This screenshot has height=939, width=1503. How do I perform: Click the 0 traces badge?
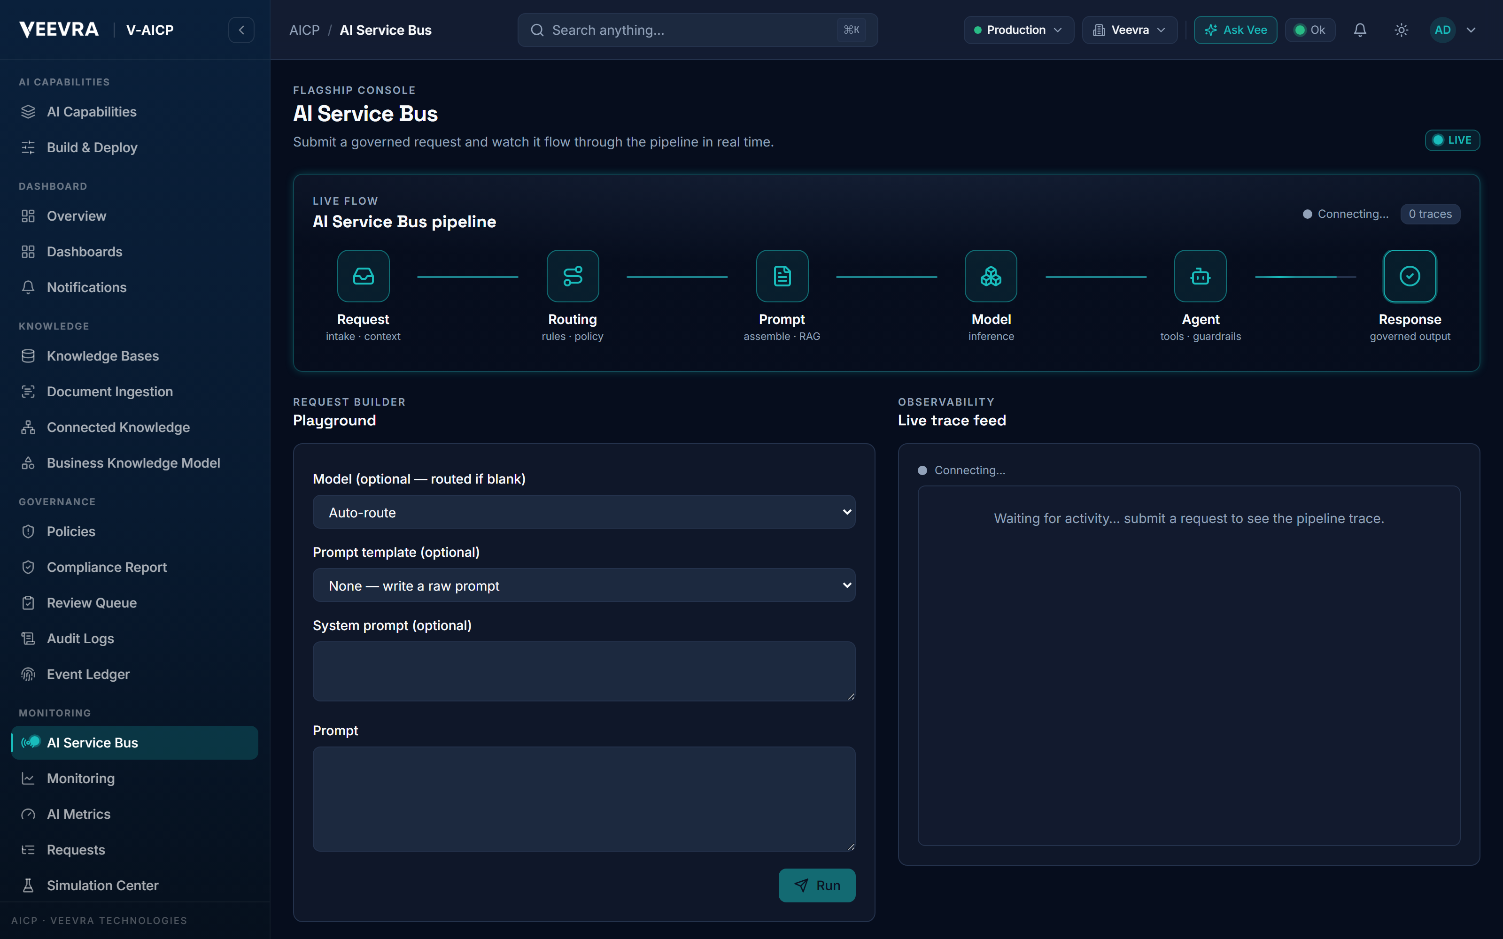pos(1430,214)
